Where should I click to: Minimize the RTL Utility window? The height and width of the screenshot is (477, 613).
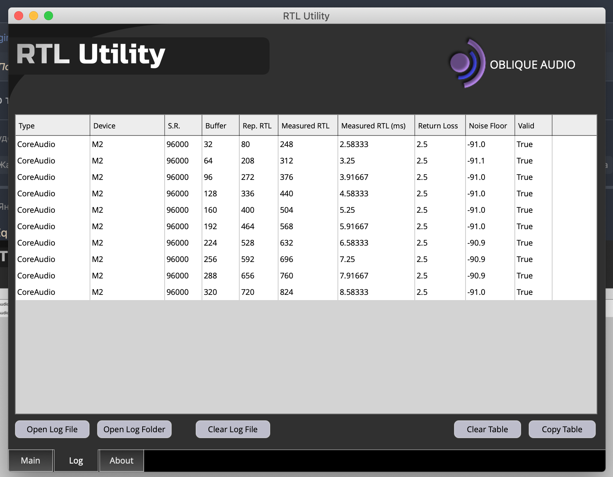point(34,16)
